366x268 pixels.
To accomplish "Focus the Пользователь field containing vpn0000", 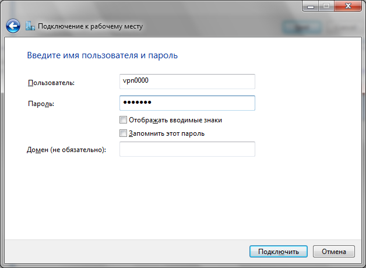I will point(187,82).
